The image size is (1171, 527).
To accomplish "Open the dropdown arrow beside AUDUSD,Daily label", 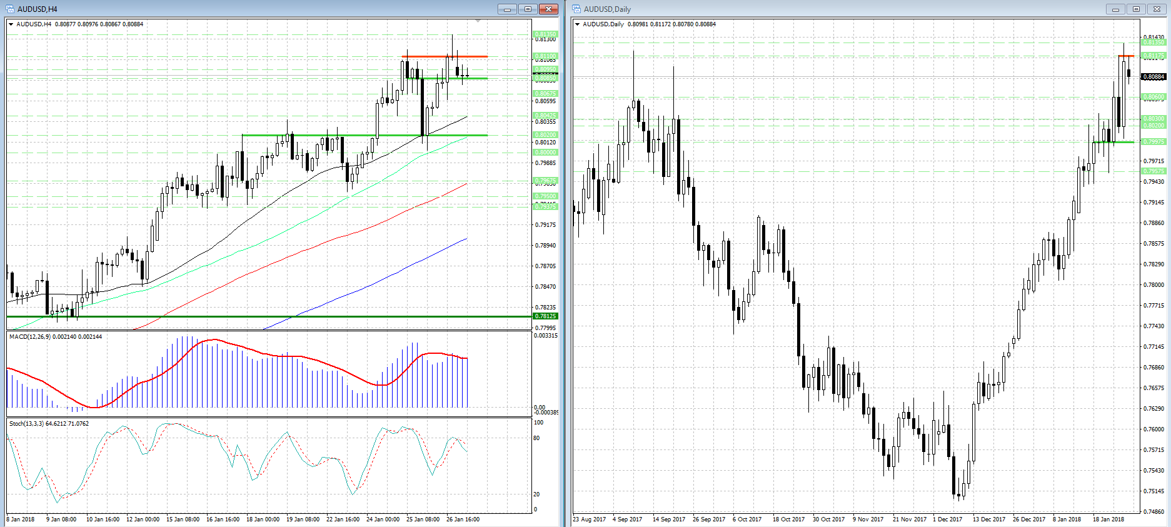I will [x=578, y=24].
